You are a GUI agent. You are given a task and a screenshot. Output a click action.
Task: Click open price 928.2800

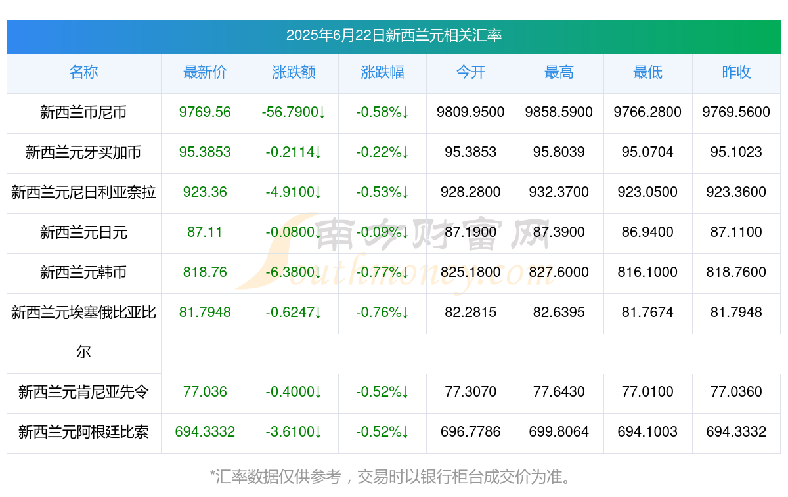(x=471, y=192)
